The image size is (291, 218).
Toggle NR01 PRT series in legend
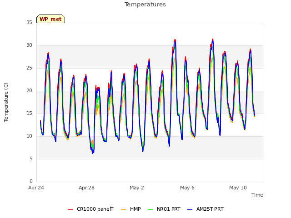pyautogui.click(x=164, y=209)
